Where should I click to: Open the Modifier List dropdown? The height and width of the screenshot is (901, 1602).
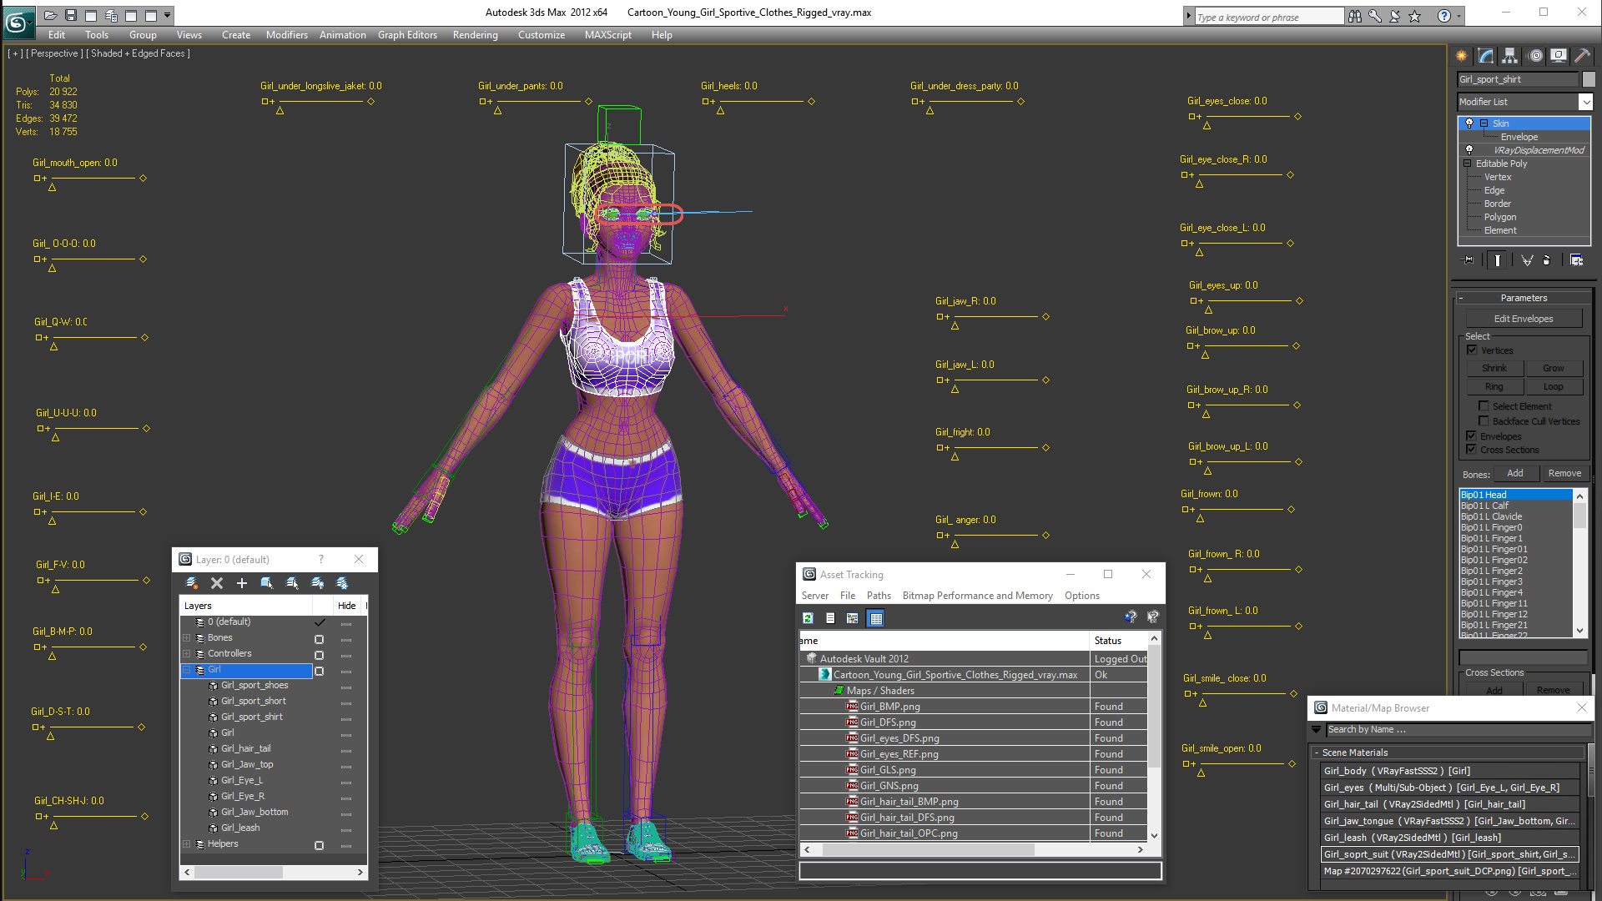coord(1585,102)
